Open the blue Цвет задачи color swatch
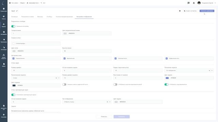The height and width of the screenshot is (122, 218). [x=167, y=78]
